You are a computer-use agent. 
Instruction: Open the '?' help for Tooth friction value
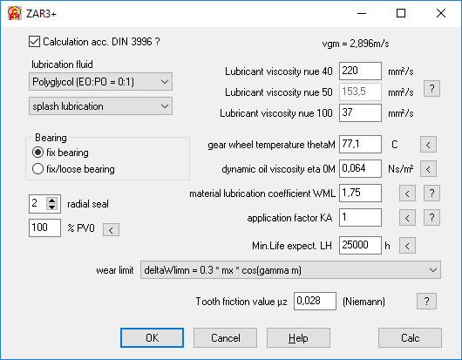(x=426, y=301)
